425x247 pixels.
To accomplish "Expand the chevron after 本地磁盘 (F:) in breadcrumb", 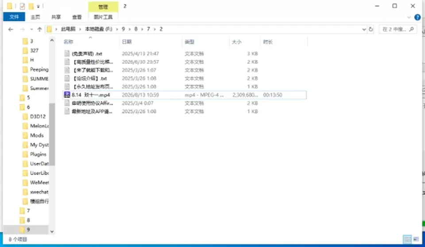I will [117, 29].
